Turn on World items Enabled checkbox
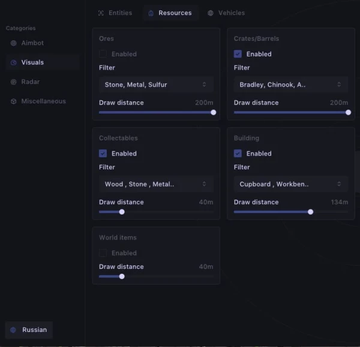The image size is (360, 347). click(103, 253)
